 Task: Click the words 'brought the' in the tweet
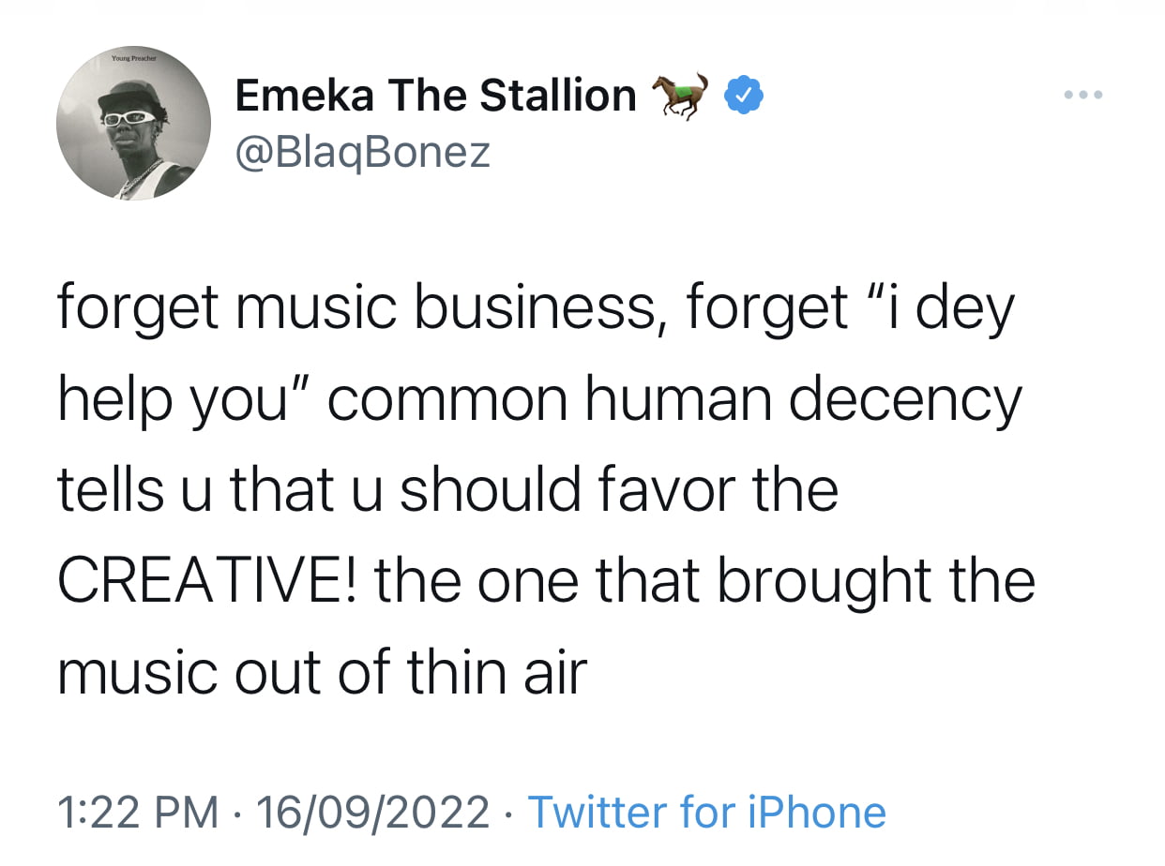click(876, 581)
